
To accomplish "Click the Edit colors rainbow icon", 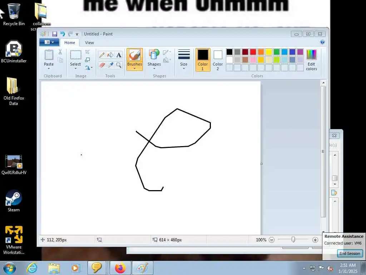I will click(311, 54).
